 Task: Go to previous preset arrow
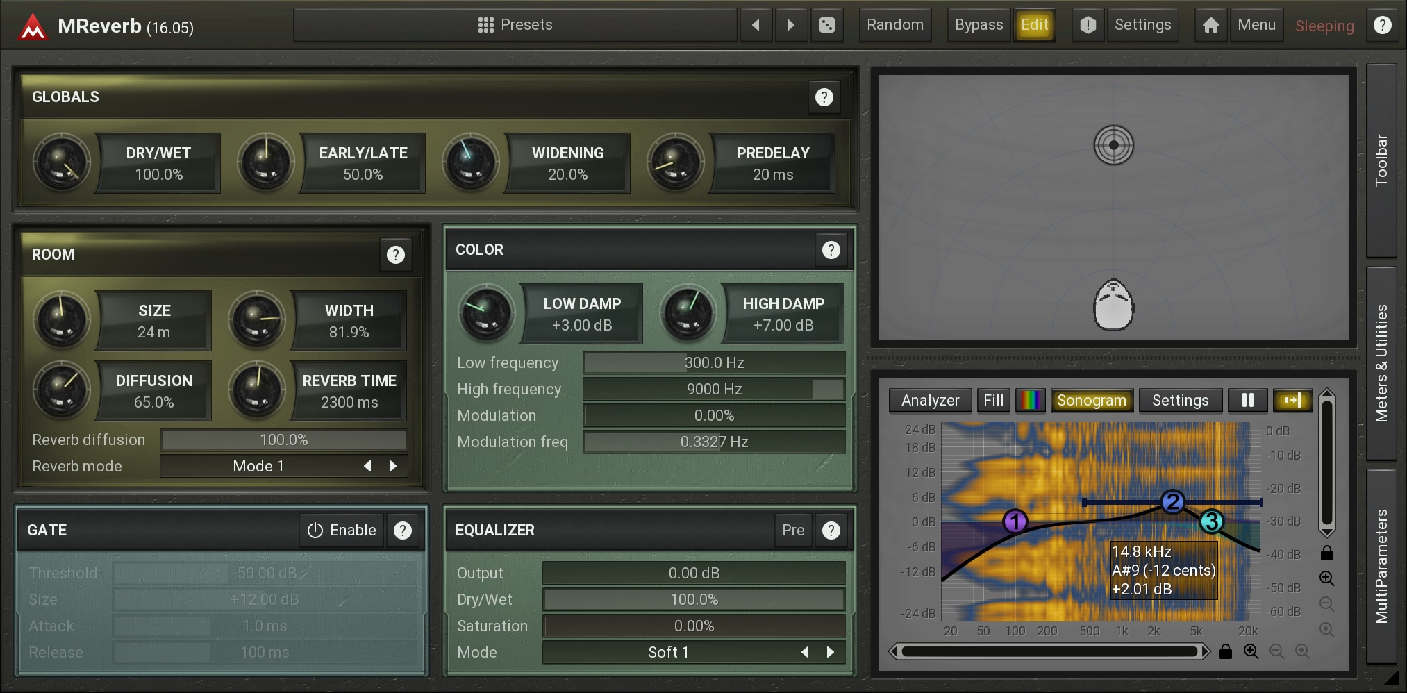click(756, 25)
